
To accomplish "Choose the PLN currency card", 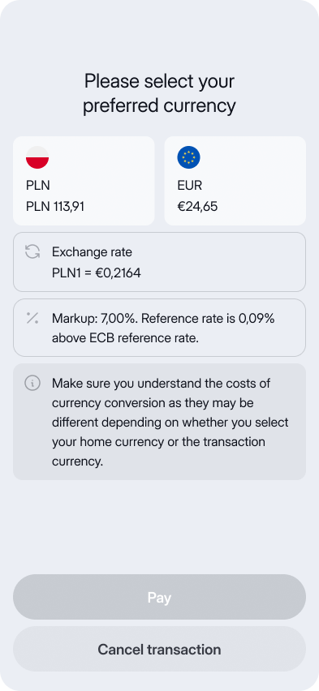I will (x=84, y=181).
